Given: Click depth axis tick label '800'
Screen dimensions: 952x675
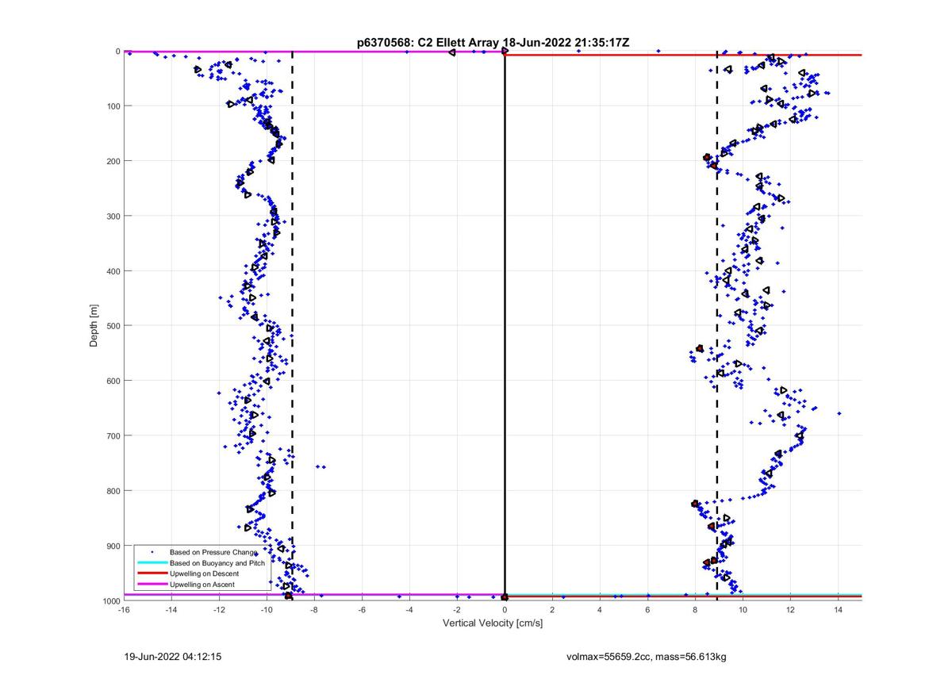Looking at the screenshot, I should pyautogui.click(x=113, y=491).
